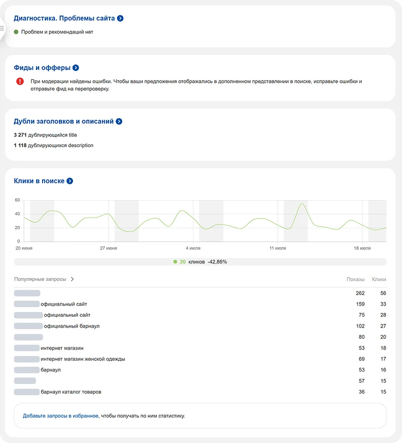Click the red error exclamation icon
The width and height of the screenshot is (402, 443).
pyautogui.click(x=20, y=81)
